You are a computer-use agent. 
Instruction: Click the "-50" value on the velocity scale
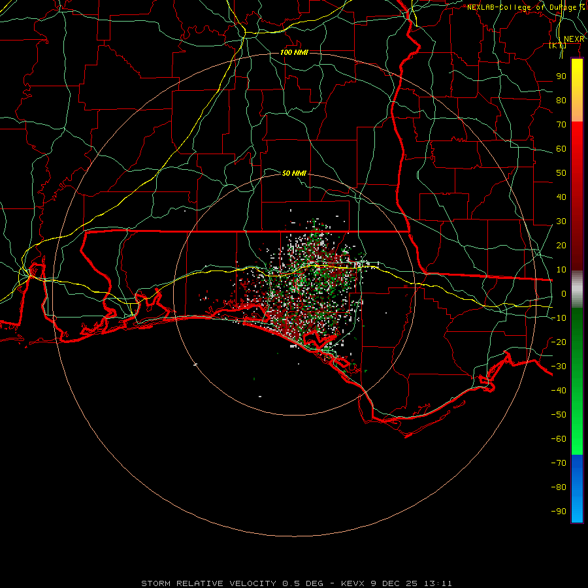click(559, 415)
